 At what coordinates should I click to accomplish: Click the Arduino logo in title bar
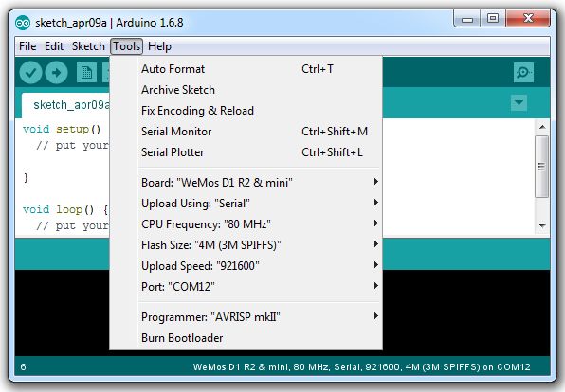[23, 23]
